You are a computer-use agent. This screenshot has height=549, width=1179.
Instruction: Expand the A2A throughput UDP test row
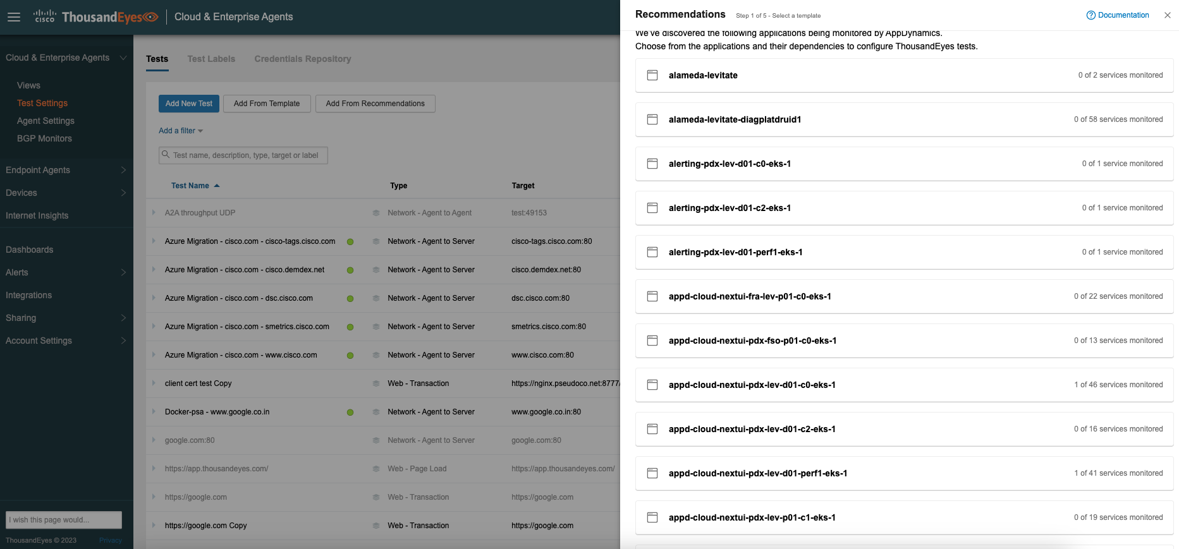(x=154, y=213)
